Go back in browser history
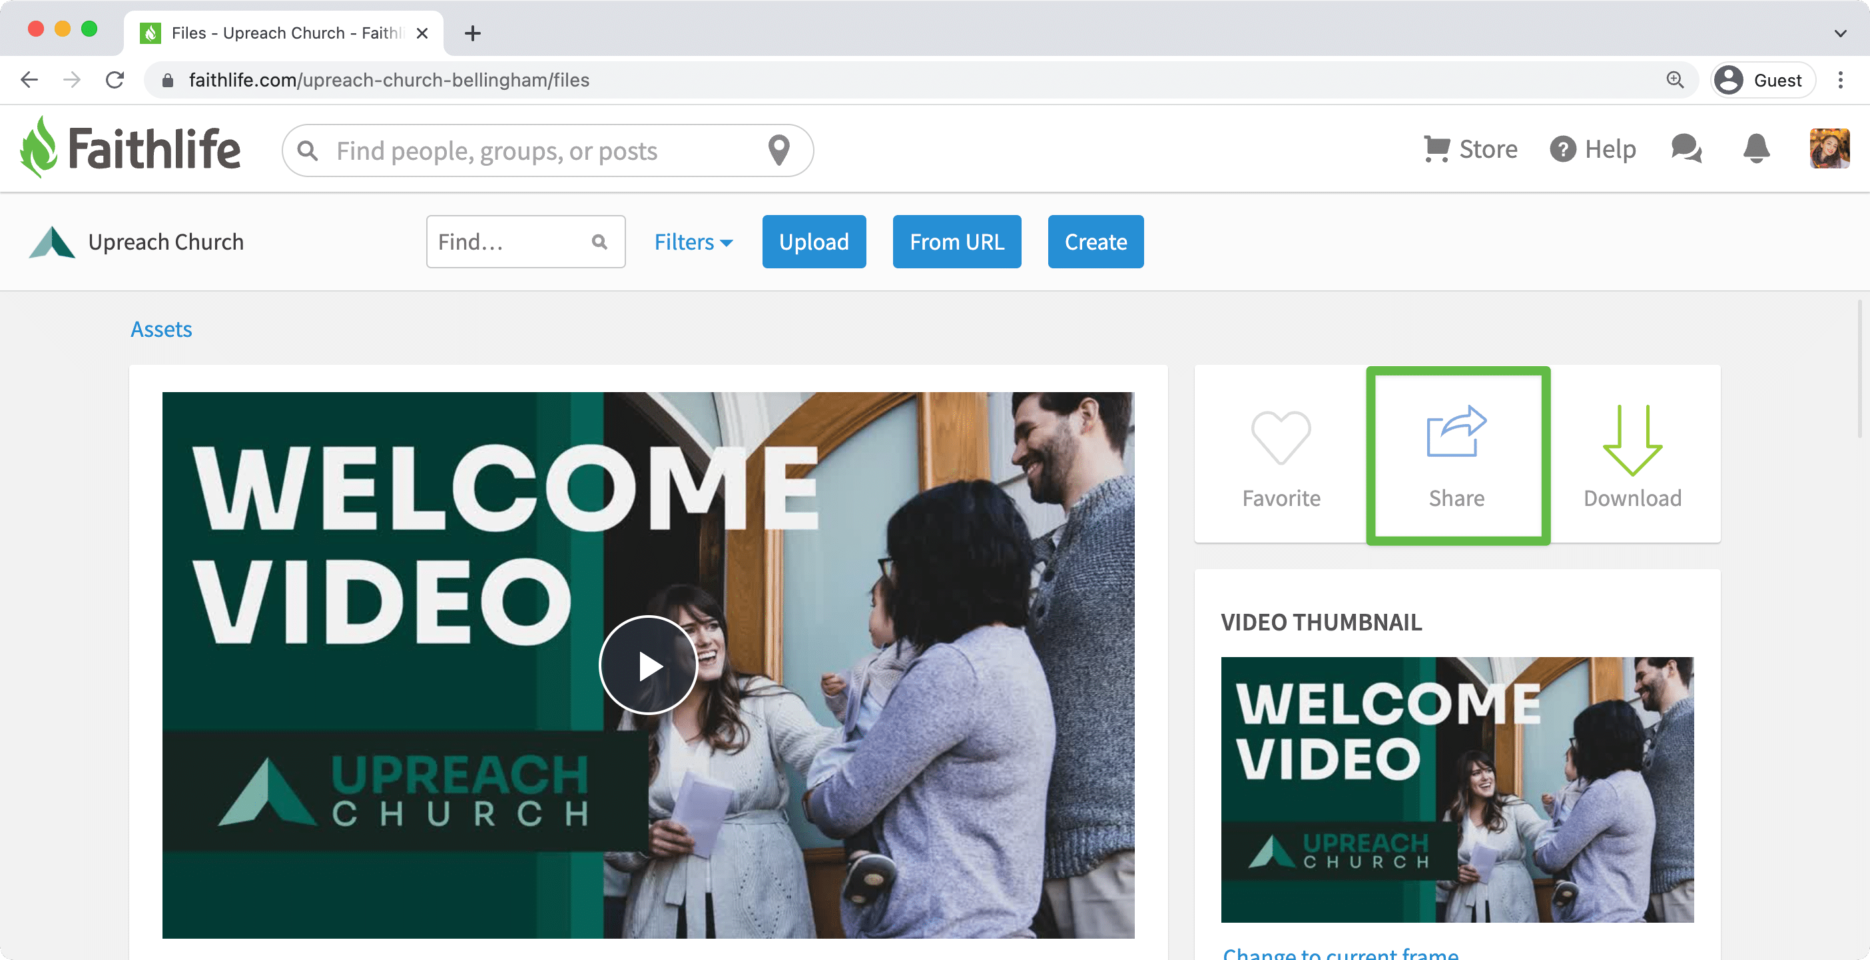This screenshot has width=1870, height=960. tap(29, 80)
